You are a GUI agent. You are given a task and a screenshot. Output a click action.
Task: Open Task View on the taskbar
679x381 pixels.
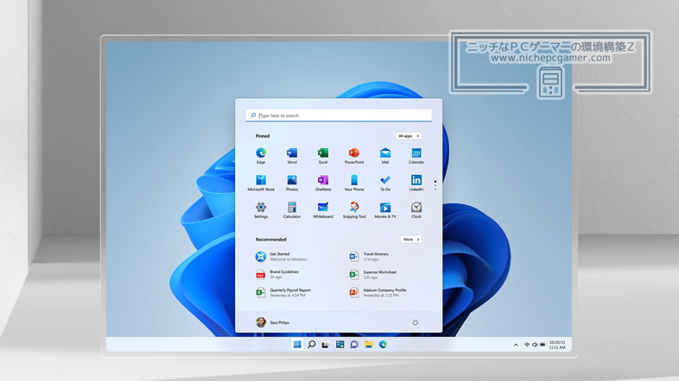[x=326, y=344]
